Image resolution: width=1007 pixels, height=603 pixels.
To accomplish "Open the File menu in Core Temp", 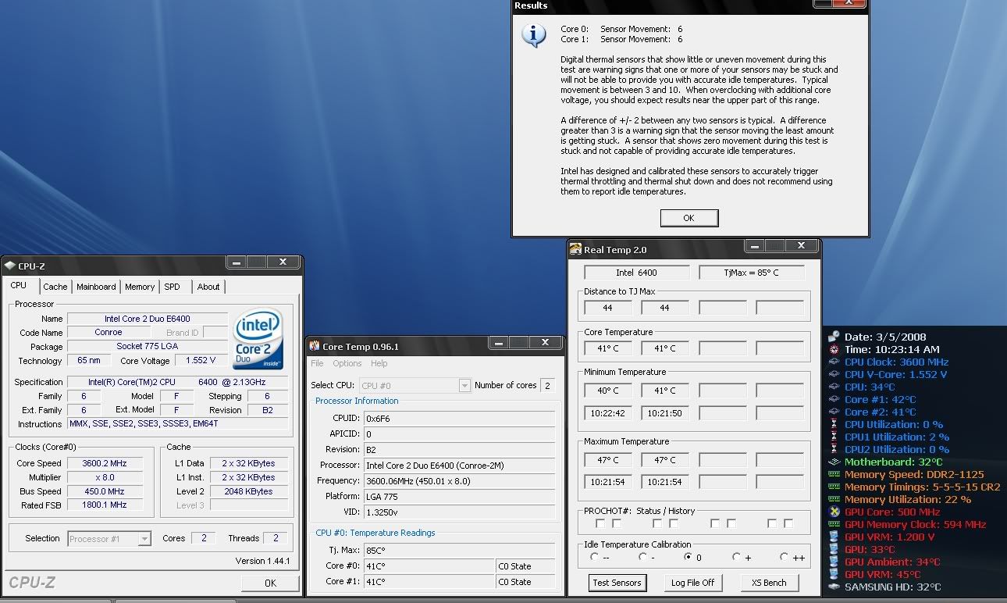I will [317, 363].
